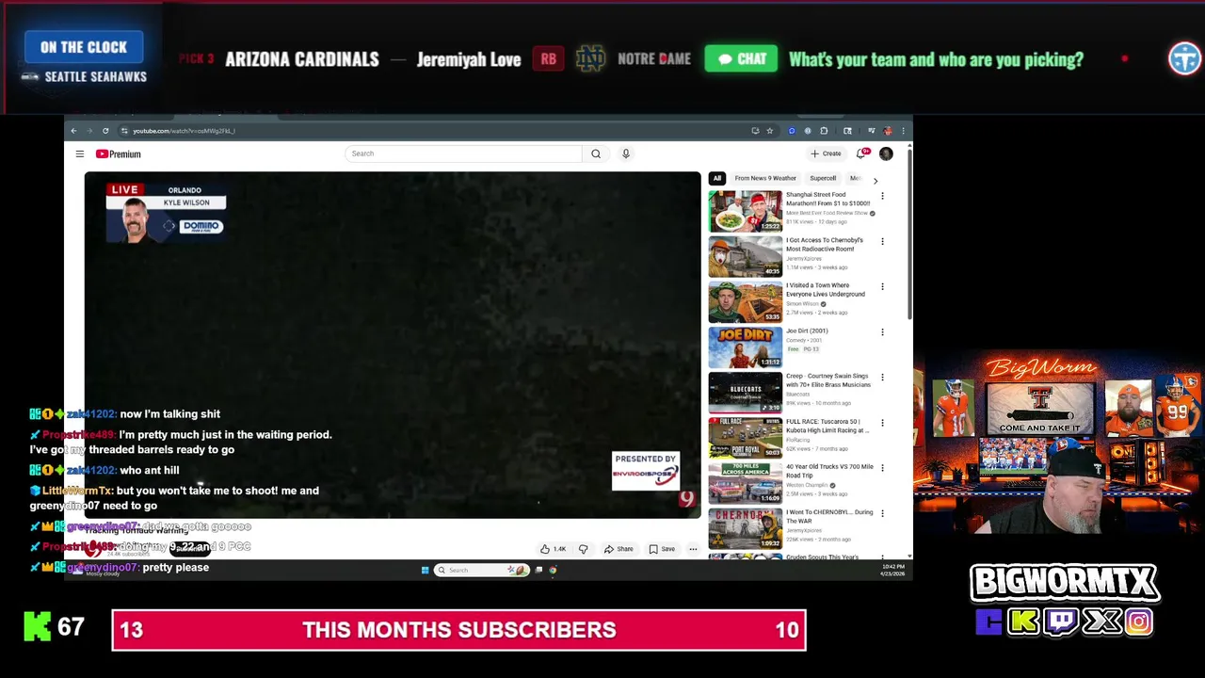
Task: Click the green CHAT button in the overlay
Action: click(742, 59)
